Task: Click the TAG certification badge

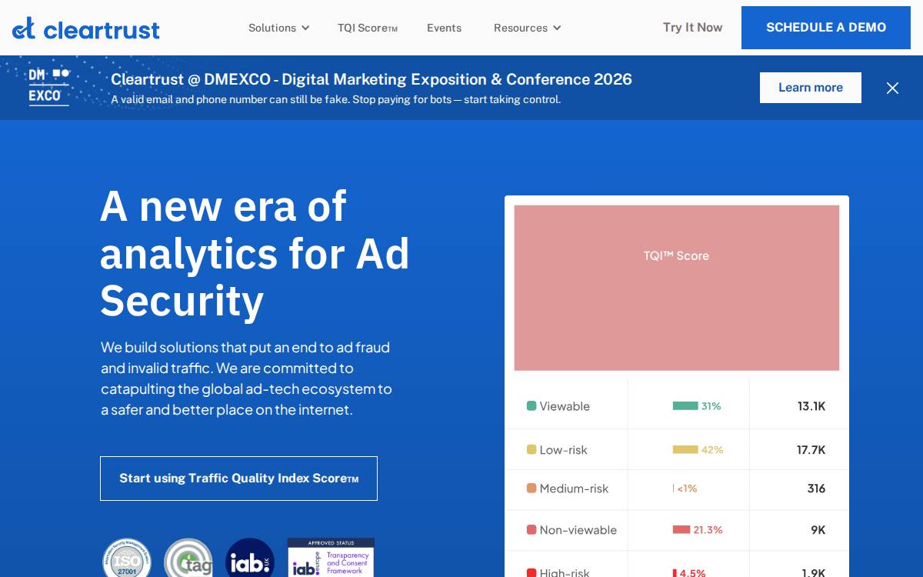Action: (188, 559)
